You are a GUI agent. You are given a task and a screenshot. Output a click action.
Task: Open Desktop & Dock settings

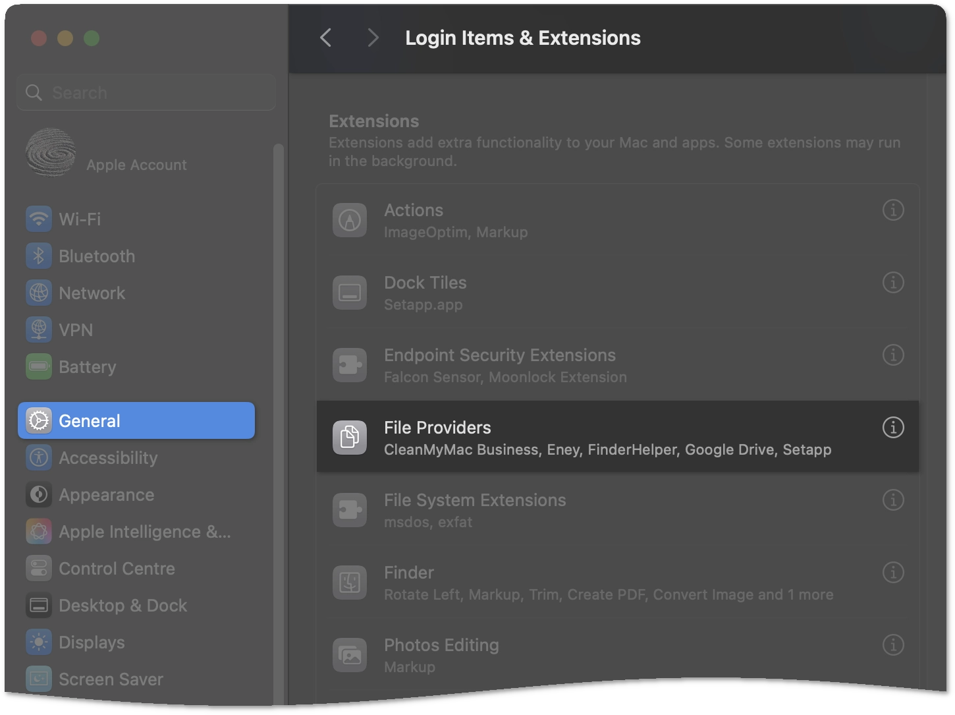coord(136,605)
